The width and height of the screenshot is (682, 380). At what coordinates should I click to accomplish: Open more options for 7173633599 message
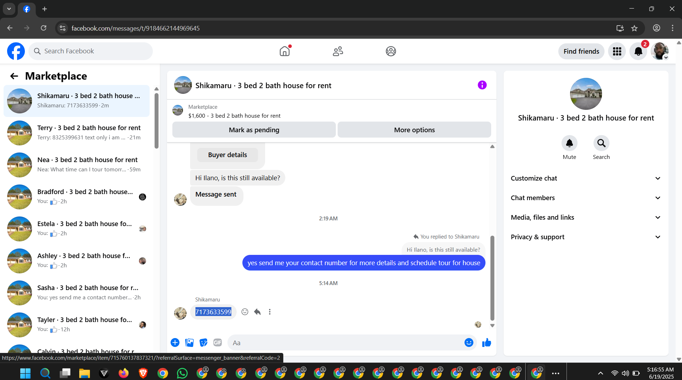click(270, 312)
